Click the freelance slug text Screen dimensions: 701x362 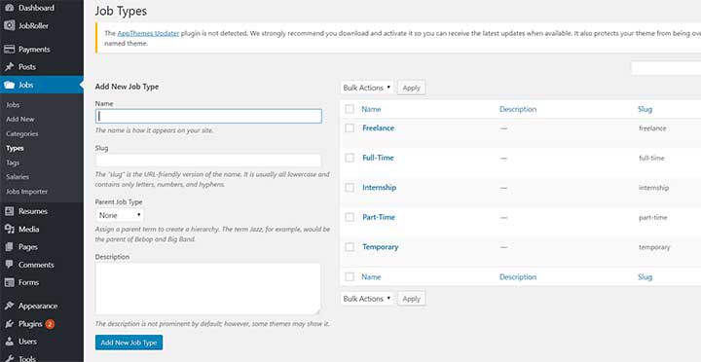(652, 128)
